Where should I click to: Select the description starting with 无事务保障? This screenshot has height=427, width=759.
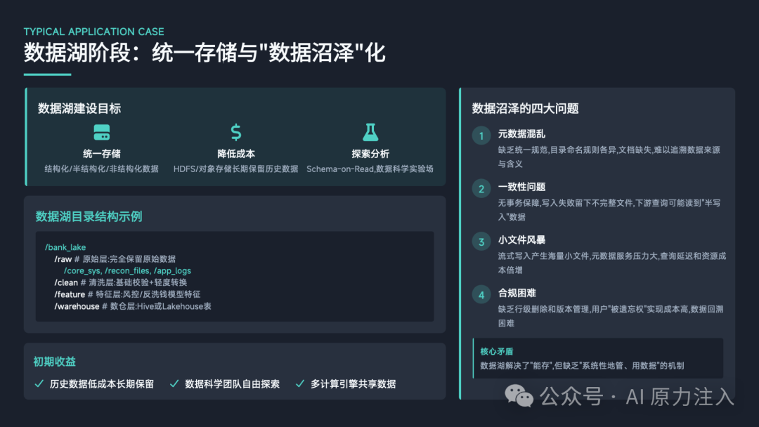click(609, 210)
